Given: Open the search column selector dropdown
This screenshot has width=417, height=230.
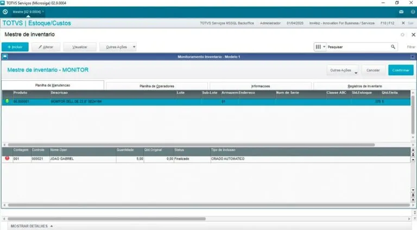Looking at the screenshot, I should click(320, 47).
